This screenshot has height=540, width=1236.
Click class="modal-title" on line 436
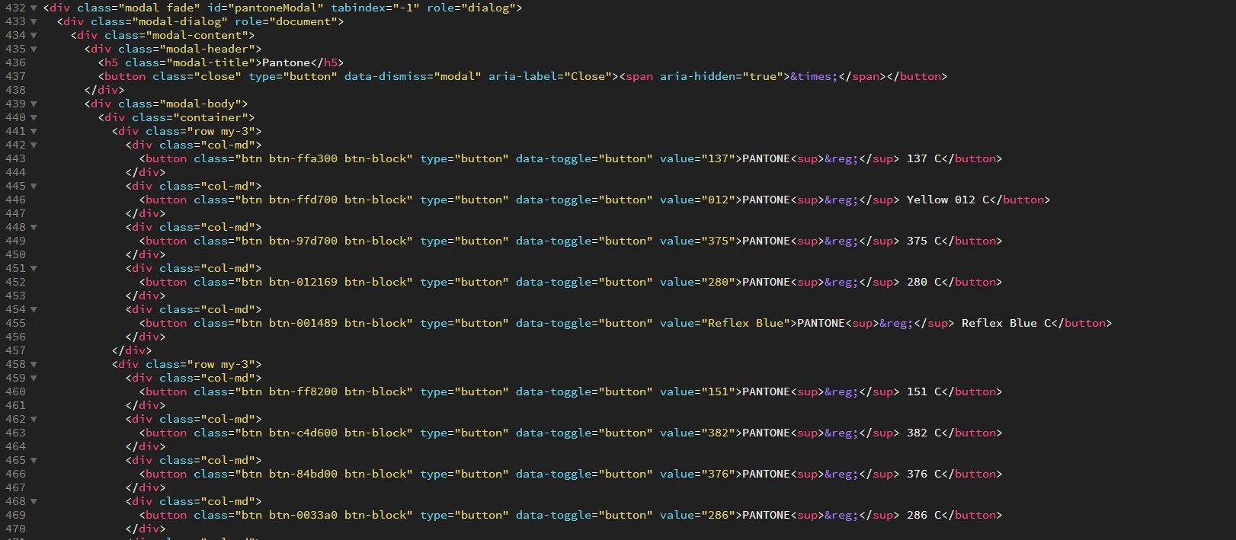pyautogui.click(x=190, y=62)
